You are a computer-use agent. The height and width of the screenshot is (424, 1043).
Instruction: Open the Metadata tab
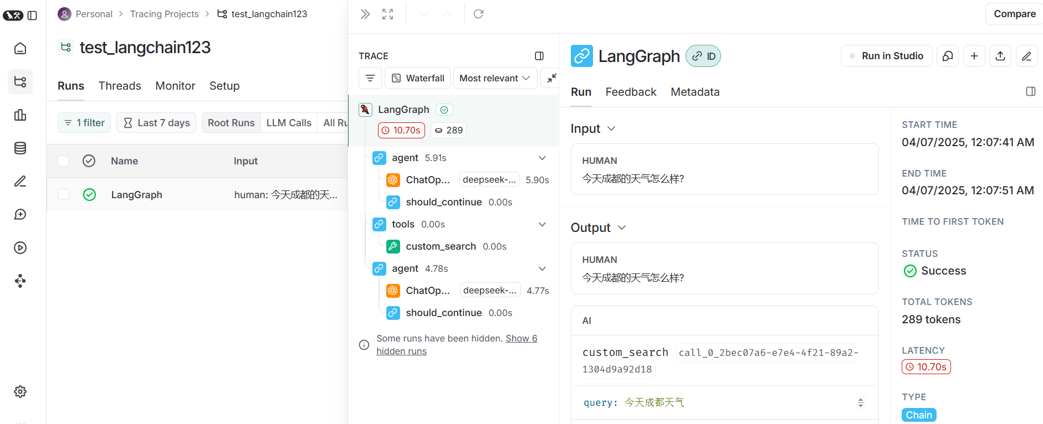point(695,92)
